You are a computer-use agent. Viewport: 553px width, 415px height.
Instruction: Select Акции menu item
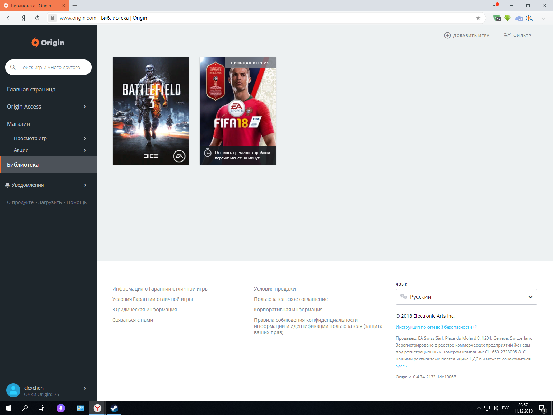(21, 150)
